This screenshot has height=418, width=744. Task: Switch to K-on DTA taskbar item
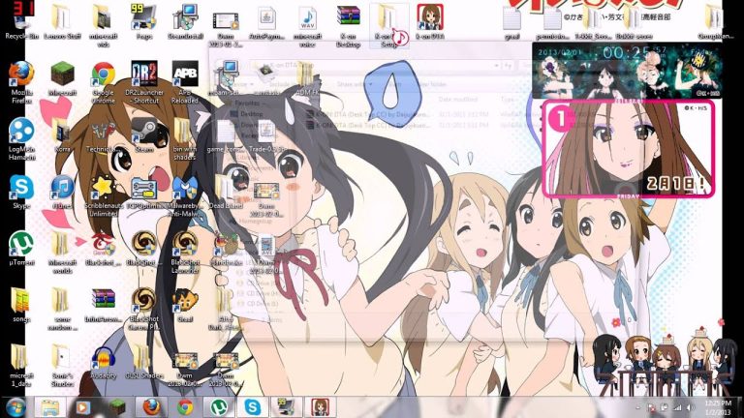tap(321, 407)
